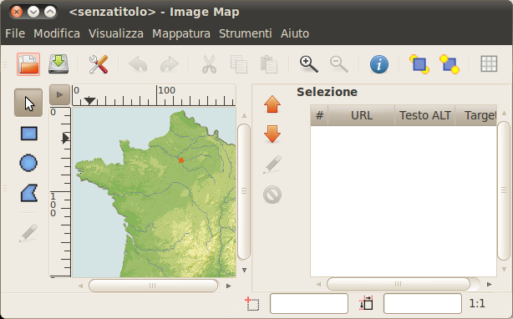513x319 pixels.
Task: Click the Send to Back icon
Action: coord(450,64)
